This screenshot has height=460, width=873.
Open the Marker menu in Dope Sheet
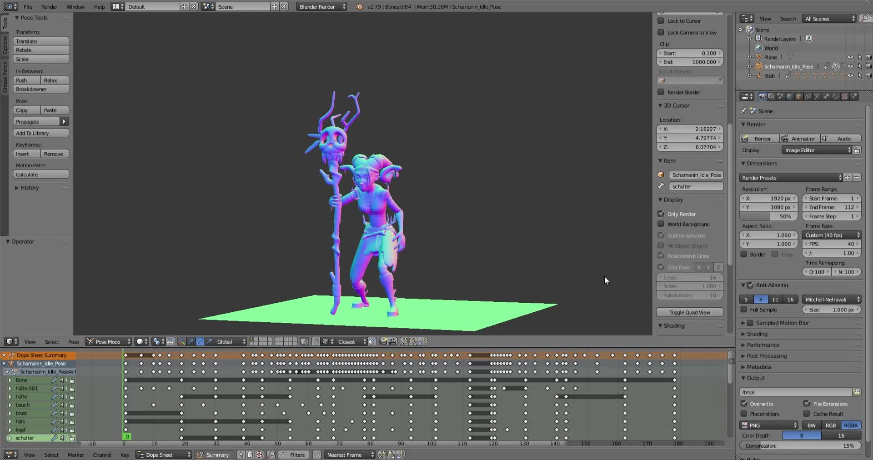pos(76,455)
